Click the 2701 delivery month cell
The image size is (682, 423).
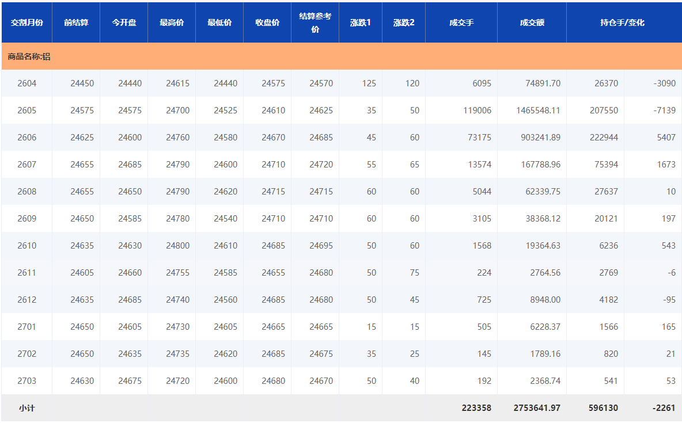pos(27,327)
